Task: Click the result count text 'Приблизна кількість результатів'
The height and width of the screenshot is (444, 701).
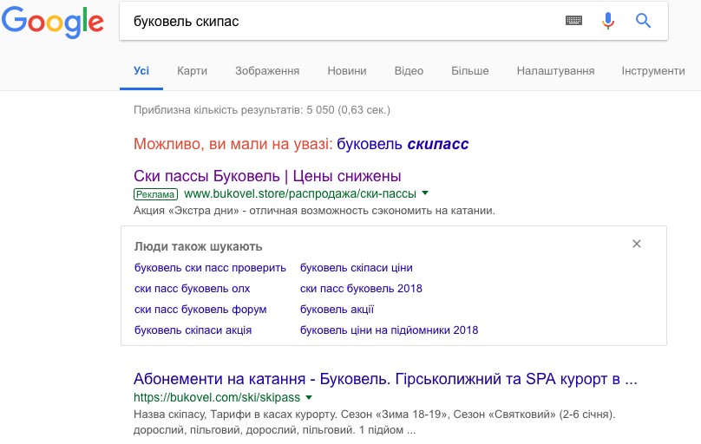Action: 262,110
